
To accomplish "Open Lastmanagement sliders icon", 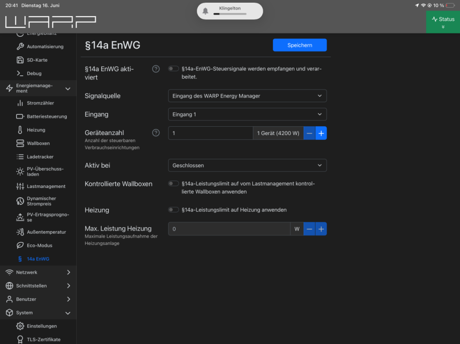I will [20, 186].
